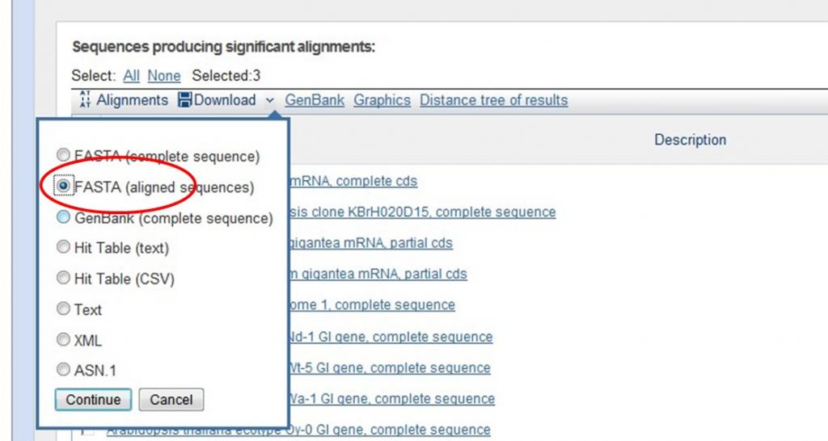The image size is (828, 441).
Task: Choose the XML download format
Action: pos(63,340)
